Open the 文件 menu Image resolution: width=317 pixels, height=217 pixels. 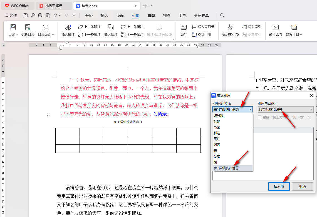click(x=11, y=15)
